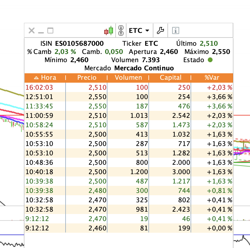250x248 pixels.
Task: Open the ETC ticker dropdown
Action: click(x=139, y=30)
